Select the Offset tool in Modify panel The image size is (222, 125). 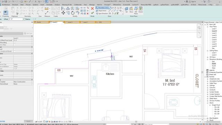pyautogui.click(x=68, y=8)
